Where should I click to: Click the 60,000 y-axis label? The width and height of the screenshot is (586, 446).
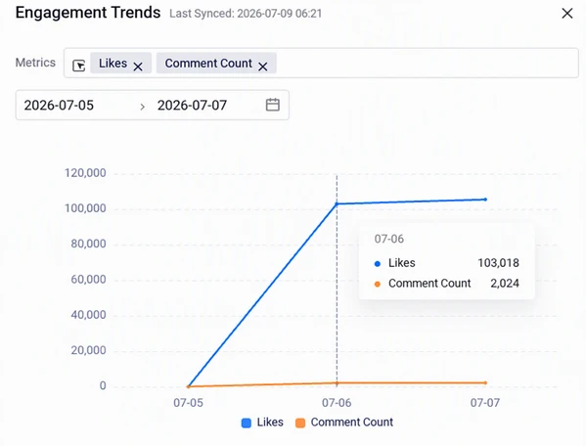[x=89, y=280]
